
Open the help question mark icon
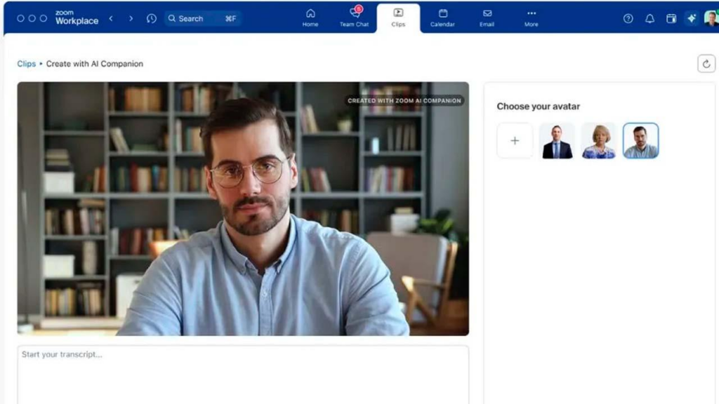click(x=628, y=19)
